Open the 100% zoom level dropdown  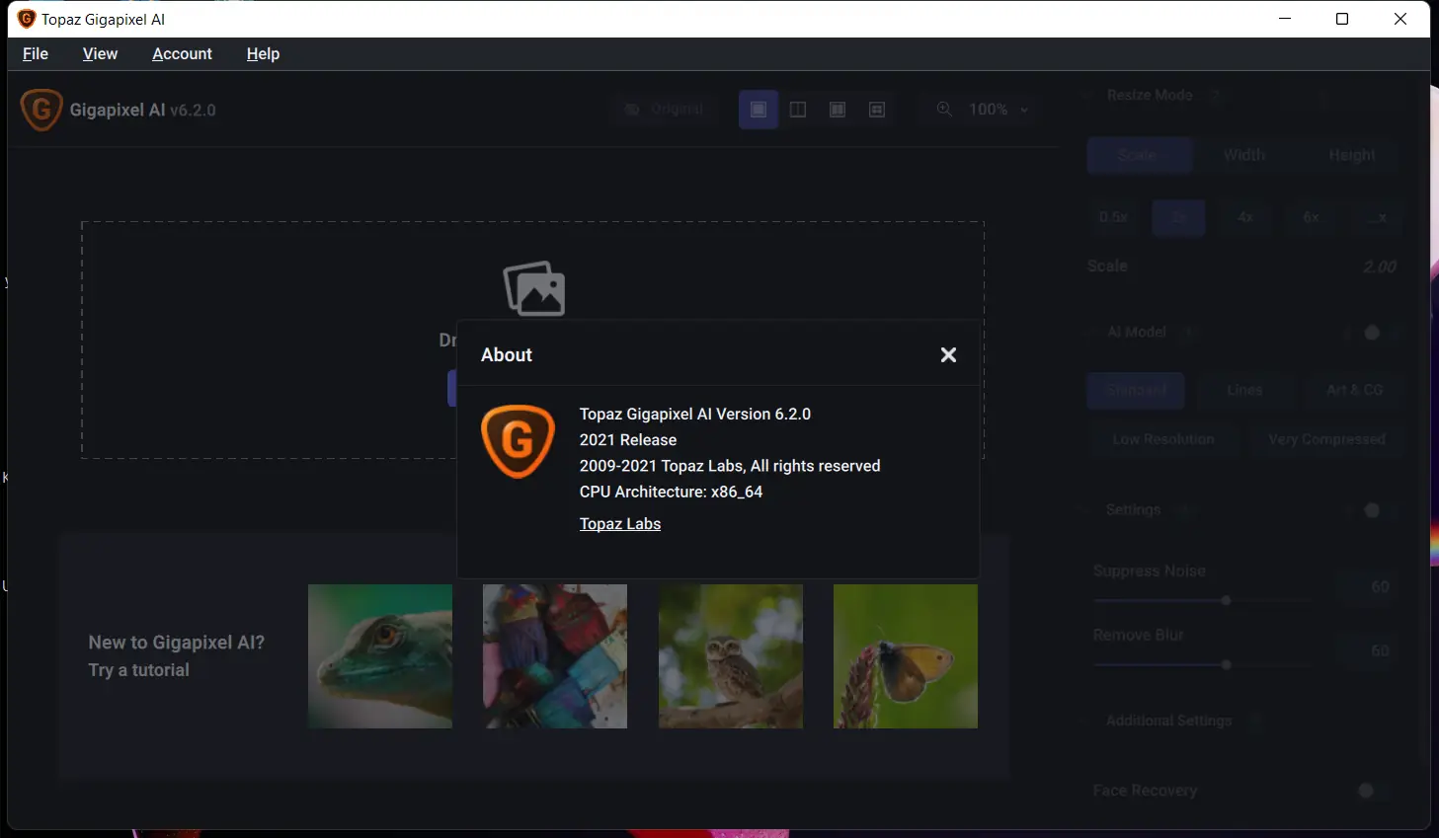click(999, 110)
